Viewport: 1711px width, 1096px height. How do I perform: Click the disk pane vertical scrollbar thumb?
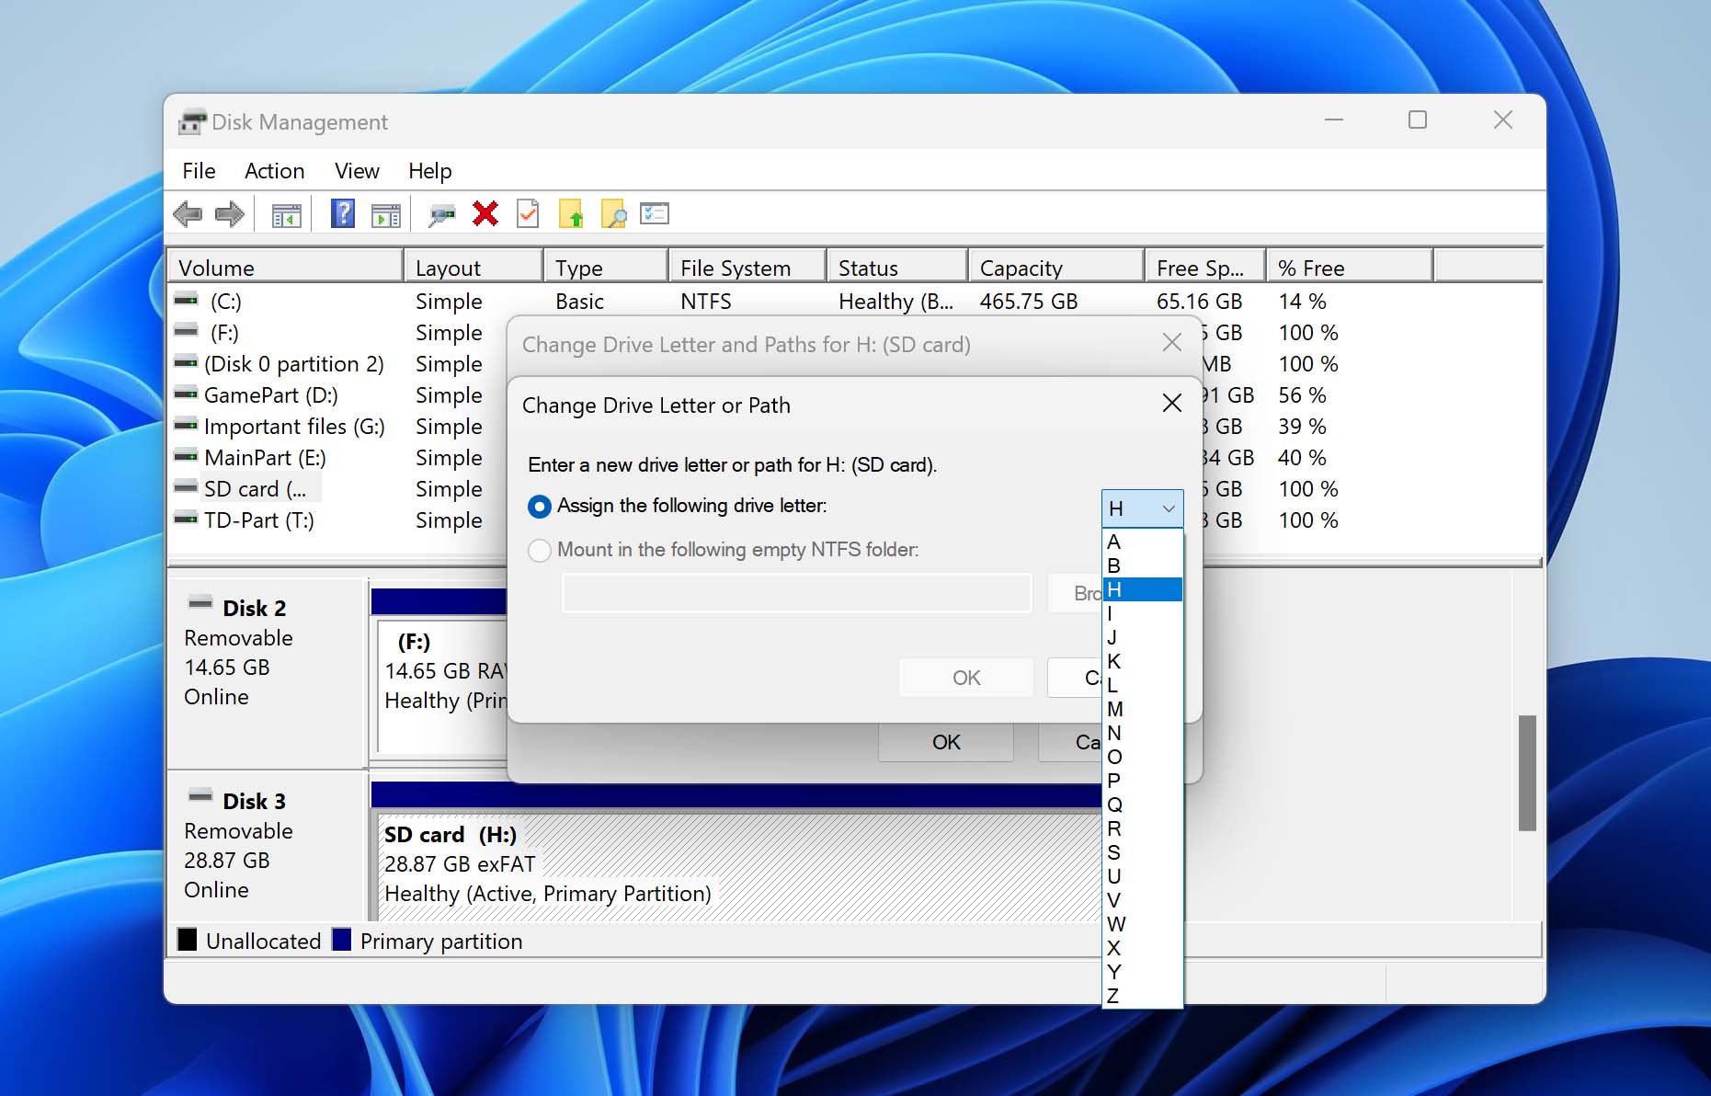point(1527,772)
